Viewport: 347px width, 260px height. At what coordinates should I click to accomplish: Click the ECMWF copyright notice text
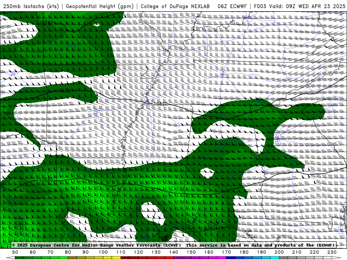pos(96,245)
